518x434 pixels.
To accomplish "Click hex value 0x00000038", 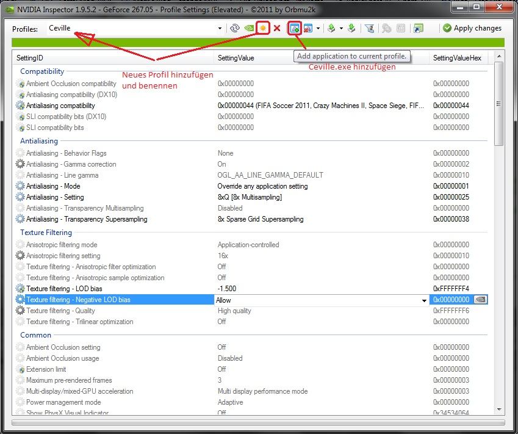I will tap(451, 219).
